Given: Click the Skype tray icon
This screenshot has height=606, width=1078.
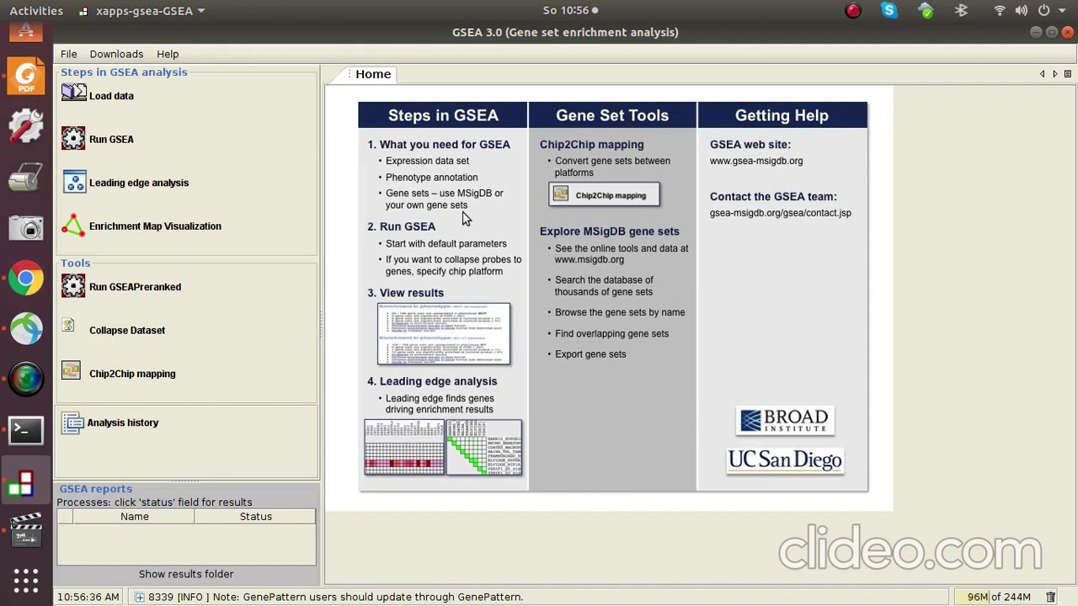Looking at the screenshot, I should point(889,10).
